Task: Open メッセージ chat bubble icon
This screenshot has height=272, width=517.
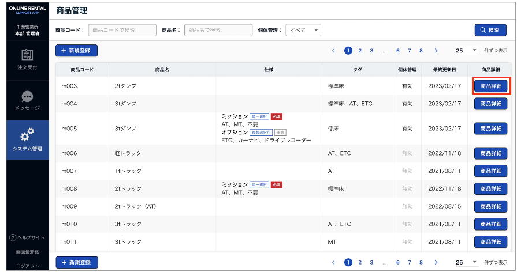Action: pyautogui.click(x=27, y=97)
